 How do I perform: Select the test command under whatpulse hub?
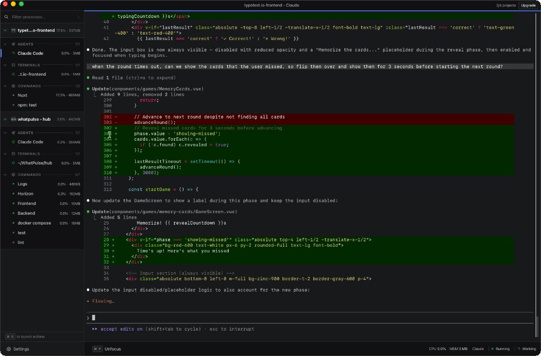42,233
